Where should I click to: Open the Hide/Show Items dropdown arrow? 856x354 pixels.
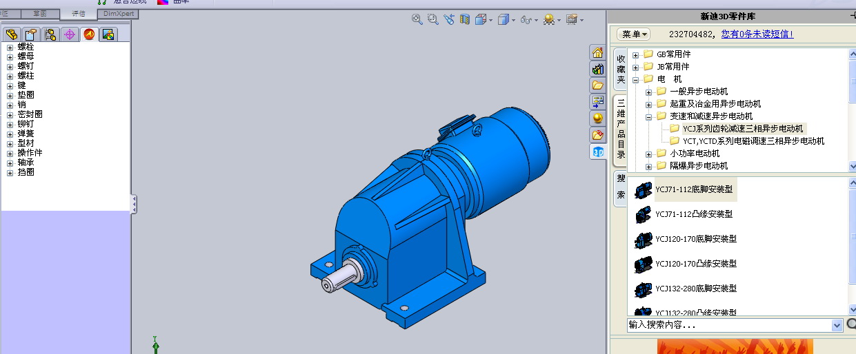tap(536, 21)
